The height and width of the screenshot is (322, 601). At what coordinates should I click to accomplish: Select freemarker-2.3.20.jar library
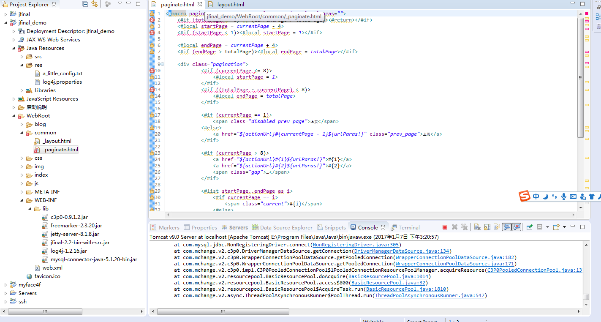pos(76,226)
